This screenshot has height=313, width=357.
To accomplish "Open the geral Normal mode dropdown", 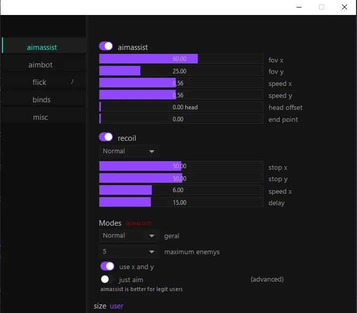I will coord(129,236).
